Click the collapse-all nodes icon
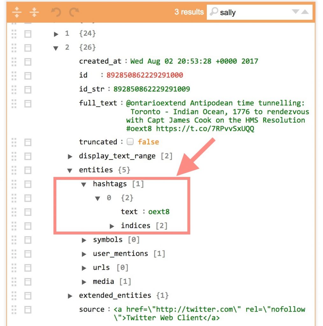Screen dimensions: 323x326 pyautogui.click(x=34, y=12)
